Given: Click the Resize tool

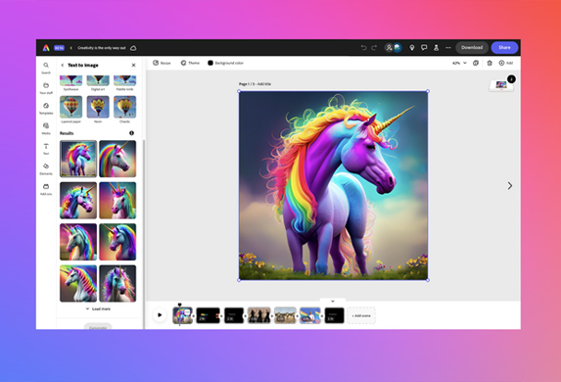Looking at the screenshot, I should 163,63.
